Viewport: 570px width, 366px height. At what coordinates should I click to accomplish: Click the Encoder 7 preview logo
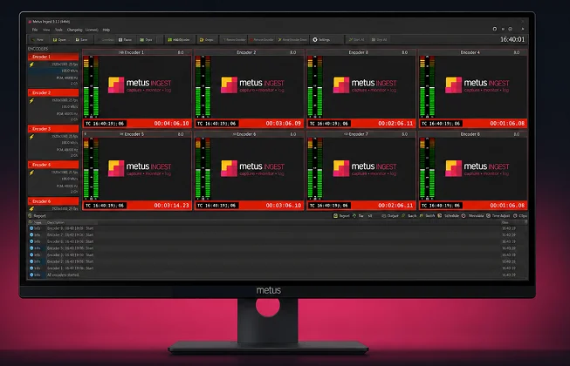click(x=365, y=168)
